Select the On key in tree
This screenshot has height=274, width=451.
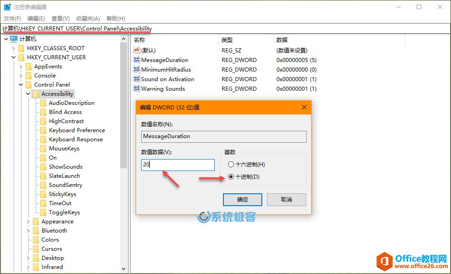(x=53, y=158)
